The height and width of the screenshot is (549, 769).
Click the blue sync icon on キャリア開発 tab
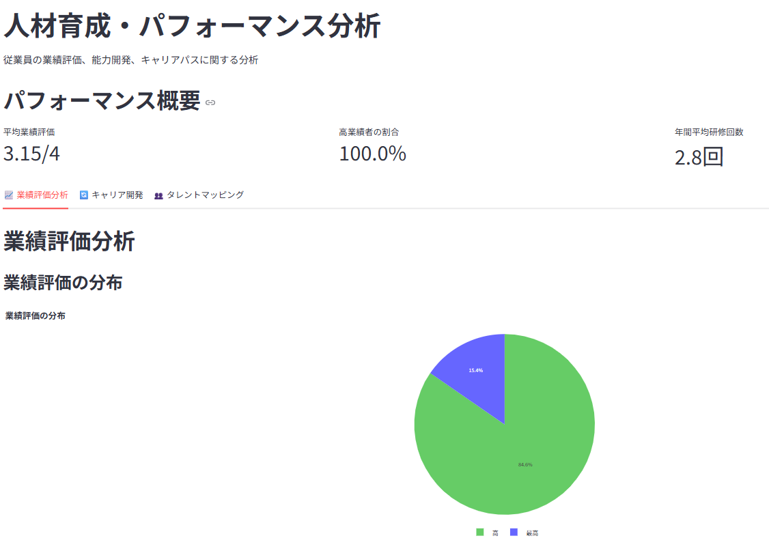pyautogui.click(x=83, y=194)
